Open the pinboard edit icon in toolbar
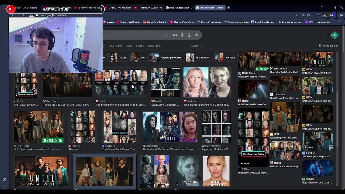The height and width of the screenshot is (194, 345). pyautogui.click(x=298, y=15)
